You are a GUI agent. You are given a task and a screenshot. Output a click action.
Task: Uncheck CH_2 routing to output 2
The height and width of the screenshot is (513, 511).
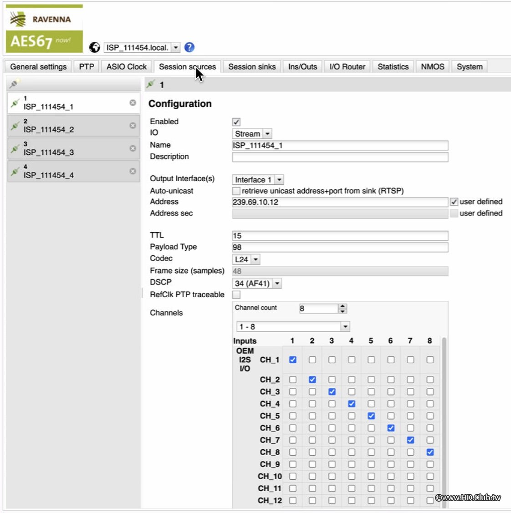312,380
